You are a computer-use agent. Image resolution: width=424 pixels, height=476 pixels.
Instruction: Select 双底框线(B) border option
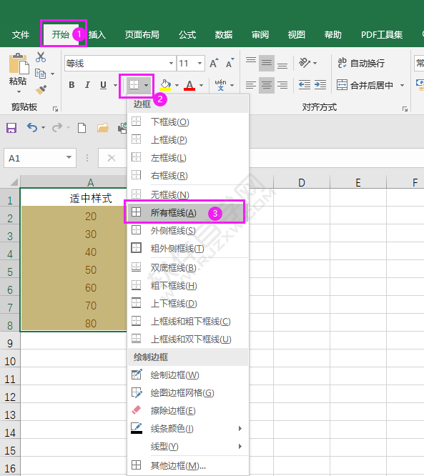188,268
